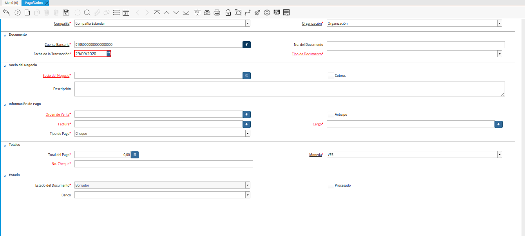Open the Tipo de Pago dropdown

pyautogui.click(x=247, y=134)
